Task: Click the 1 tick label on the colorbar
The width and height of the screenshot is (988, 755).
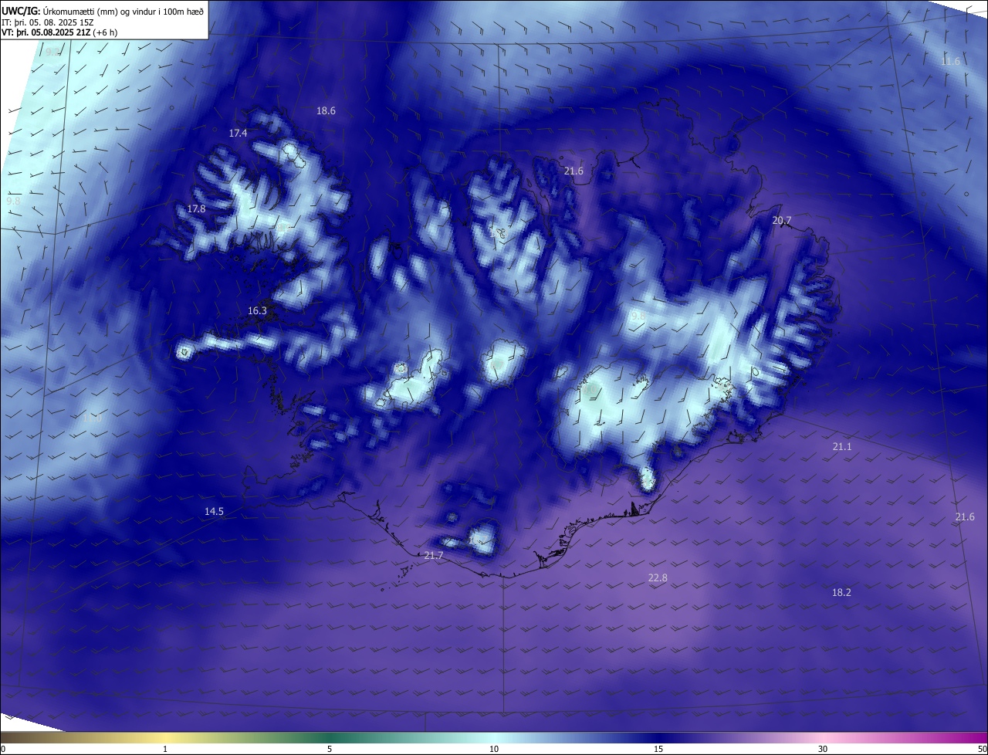Action: coord(165,749)
